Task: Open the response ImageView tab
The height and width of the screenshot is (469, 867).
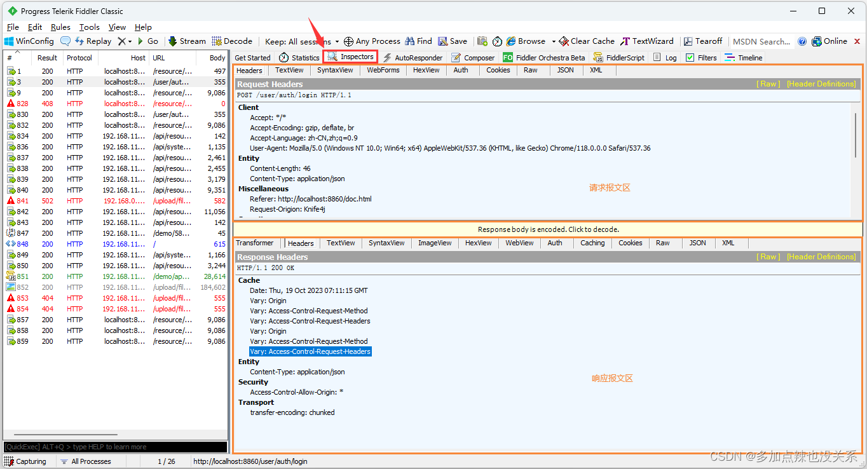Action: click(435, 243)
